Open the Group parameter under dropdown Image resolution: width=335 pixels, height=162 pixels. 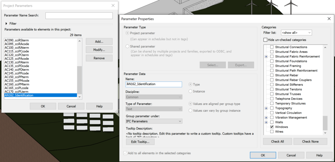[x=154, y=121]
